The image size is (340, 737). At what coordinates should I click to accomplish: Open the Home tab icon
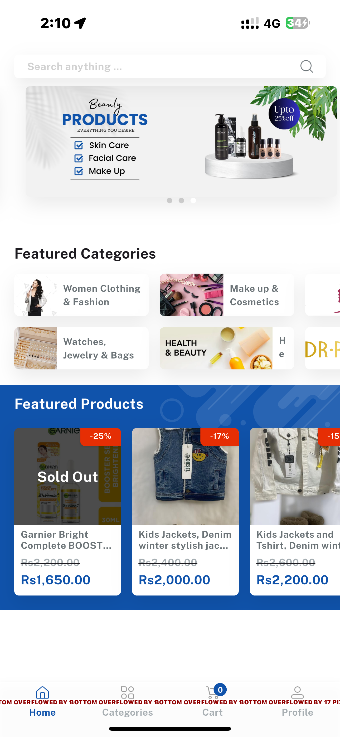[42, 692]
